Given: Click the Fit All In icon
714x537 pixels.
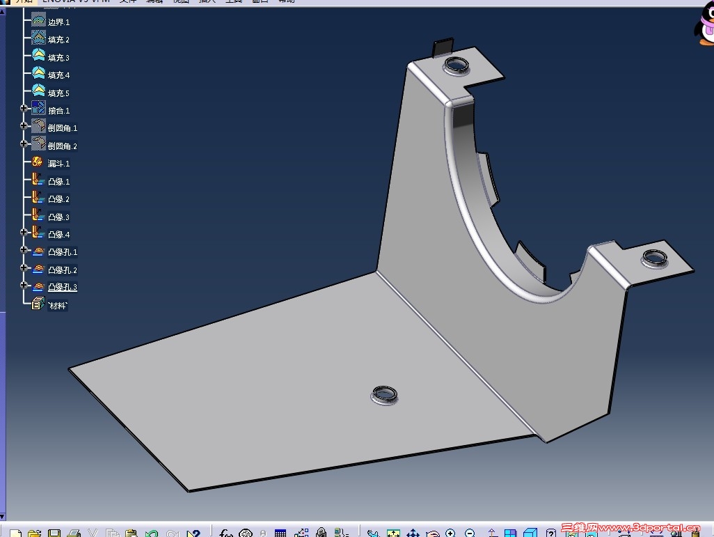Looking at the screenshot, I should tap(393, 533).
